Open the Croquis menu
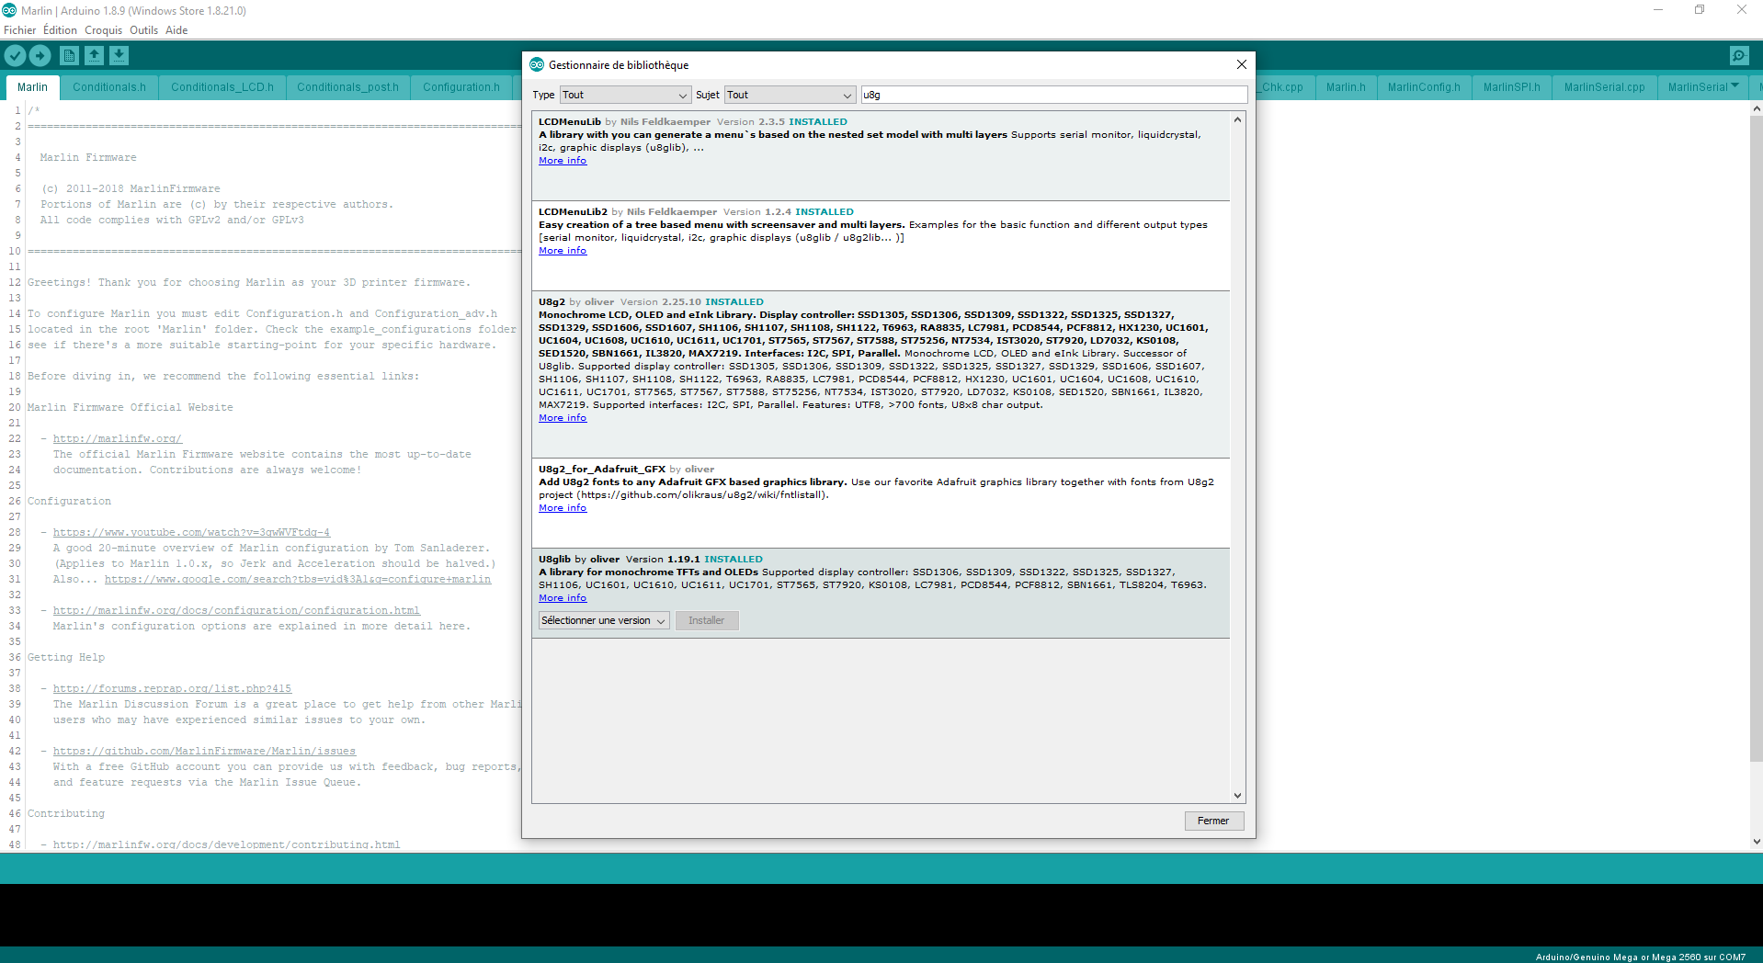The height and width of the screenshot is (963, 1763). tap(103, 30)
